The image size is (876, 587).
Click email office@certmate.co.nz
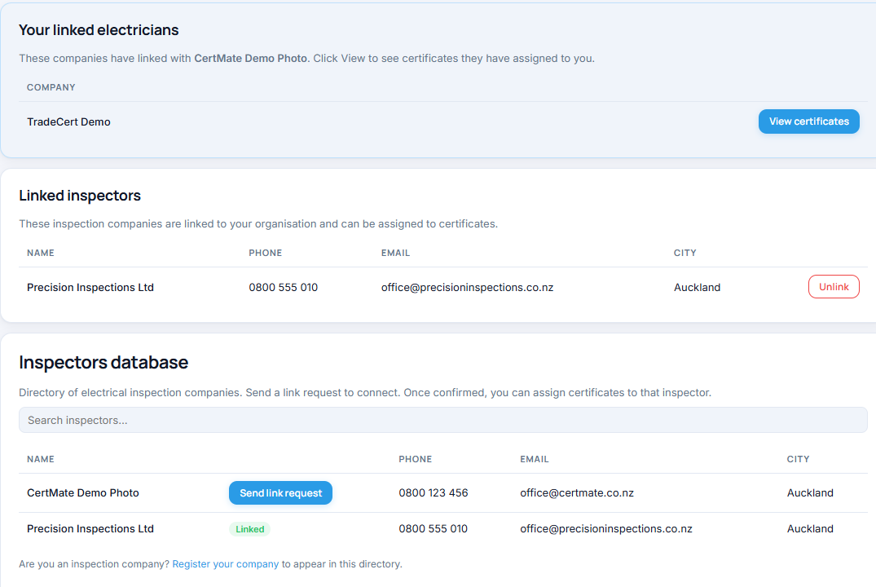tap(577, 493)
